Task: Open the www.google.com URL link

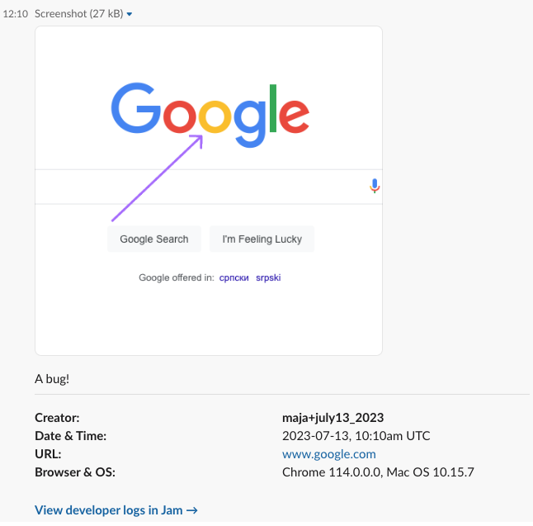Action: pos(329,454)
